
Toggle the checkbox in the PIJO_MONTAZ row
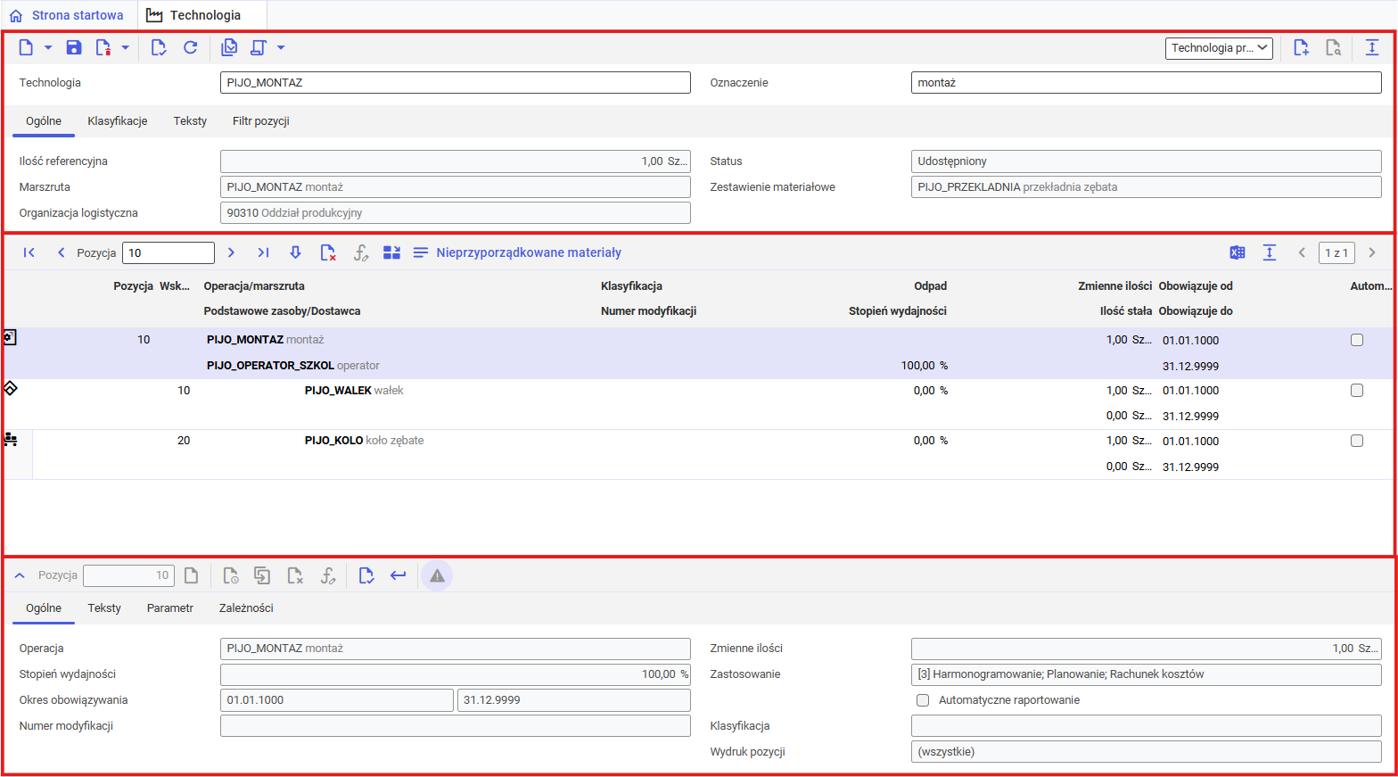(x=1356, y=340)
